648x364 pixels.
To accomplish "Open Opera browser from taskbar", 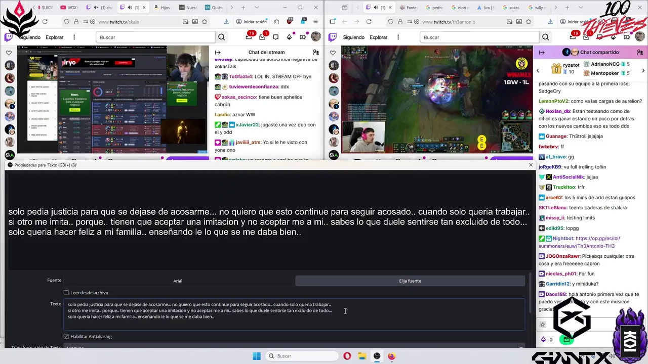I will coord(347,356).
